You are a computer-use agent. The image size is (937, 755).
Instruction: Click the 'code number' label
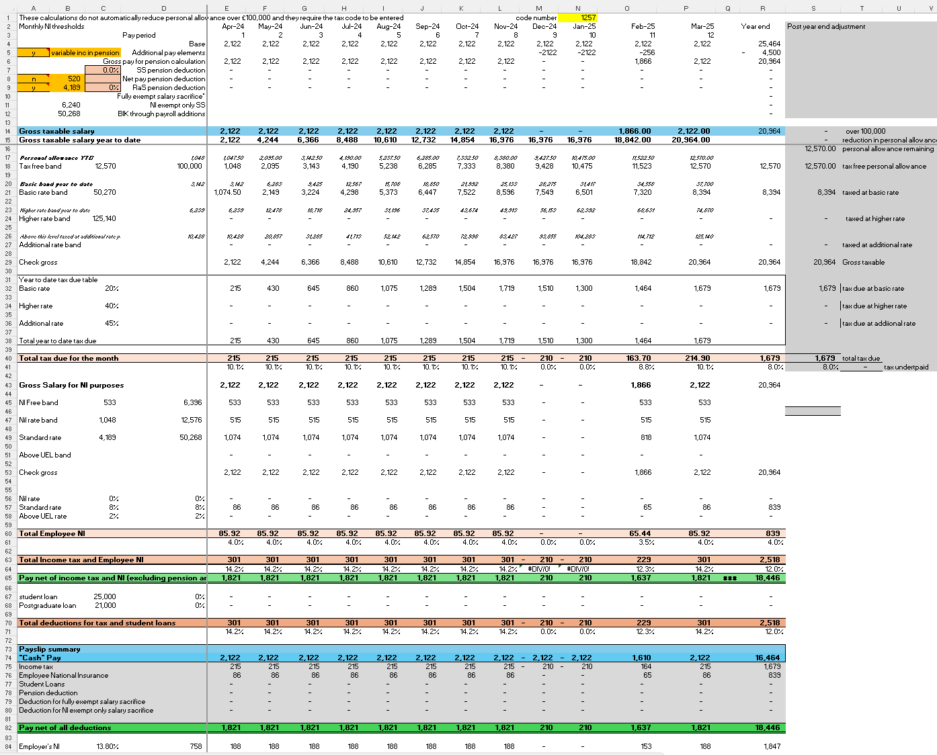(x=536, y=17)
